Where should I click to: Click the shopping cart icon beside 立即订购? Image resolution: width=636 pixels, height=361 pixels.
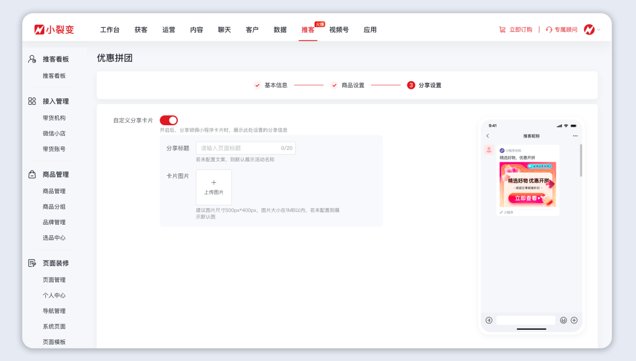click(x=503, y=29)
